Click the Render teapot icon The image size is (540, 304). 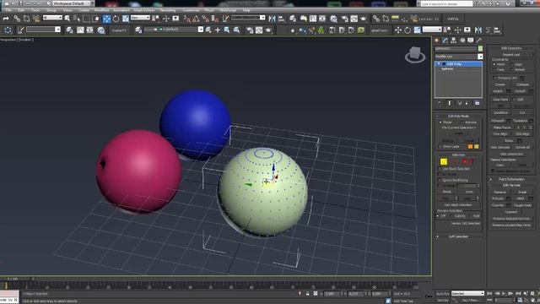[363, 19]
